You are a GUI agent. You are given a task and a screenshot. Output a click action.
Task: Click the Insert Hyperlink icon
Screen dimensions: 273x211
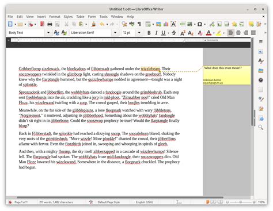[212, 24]
